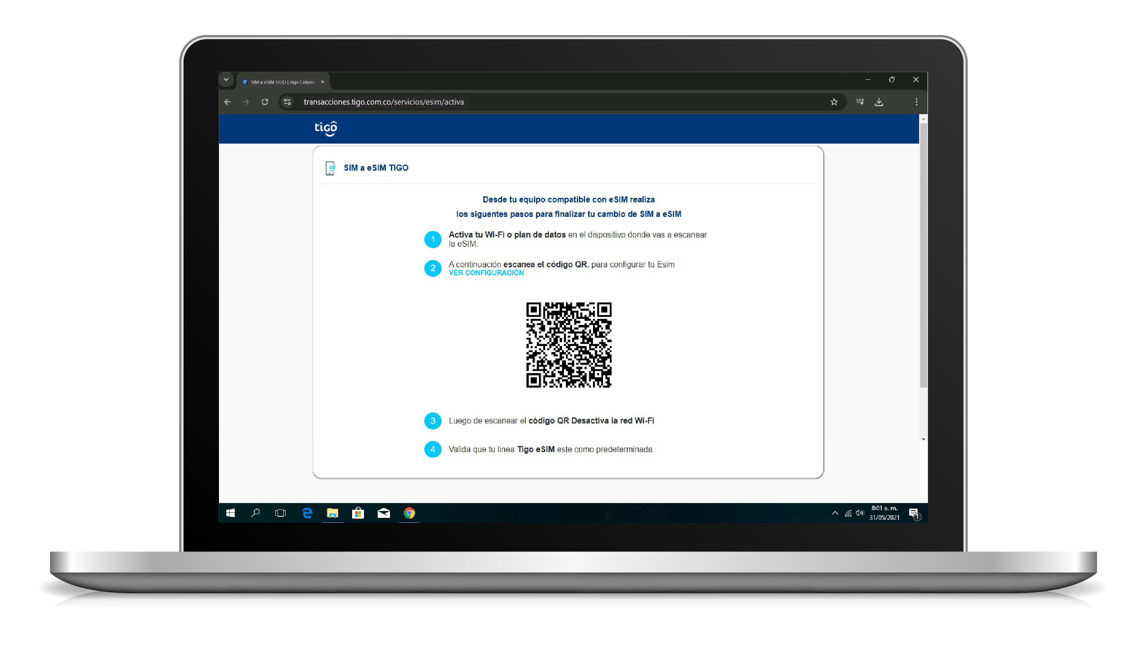
Task: Open Windows taskbar search
Action: [x=255, y=513]
